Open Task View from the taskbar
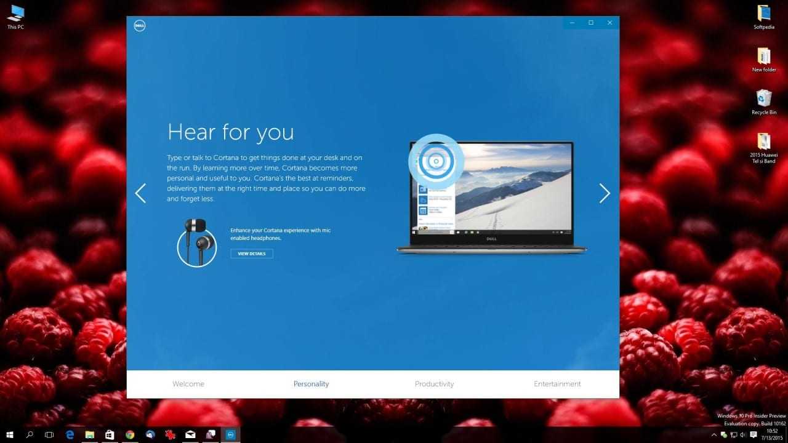The width and height of the screenshot is (788, 443). point(49,435)
